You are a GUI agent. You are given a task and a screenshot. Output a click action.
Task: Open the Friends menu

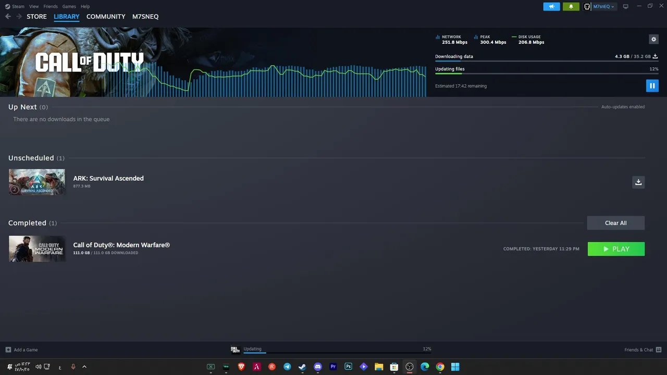[x=51, y=6]
